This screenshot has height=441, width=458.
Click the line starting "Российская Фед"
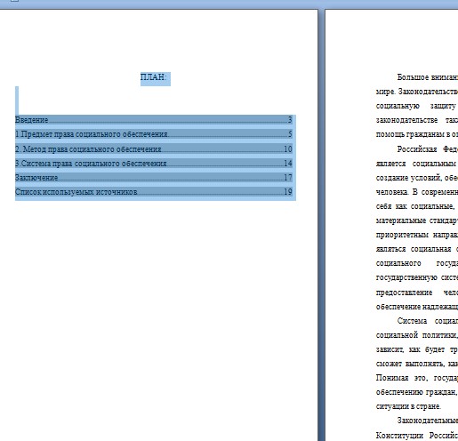click(428, 149)
